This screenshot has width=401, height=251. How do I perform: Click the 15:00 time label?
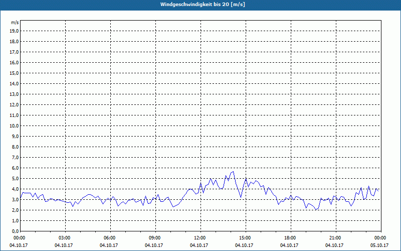coord(246,238)
